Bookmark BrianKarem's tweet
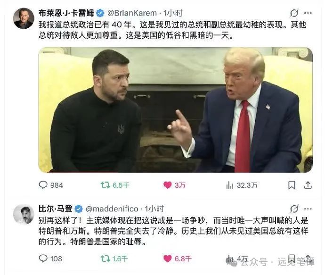Screen dimensions: 325x275 292,185
